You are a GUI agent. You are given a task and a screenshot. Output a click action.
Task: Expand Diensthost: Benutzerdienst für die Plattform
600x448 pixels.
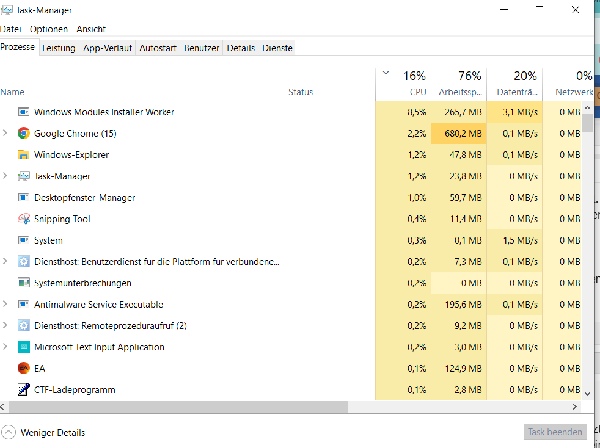[x=5, y=261]
